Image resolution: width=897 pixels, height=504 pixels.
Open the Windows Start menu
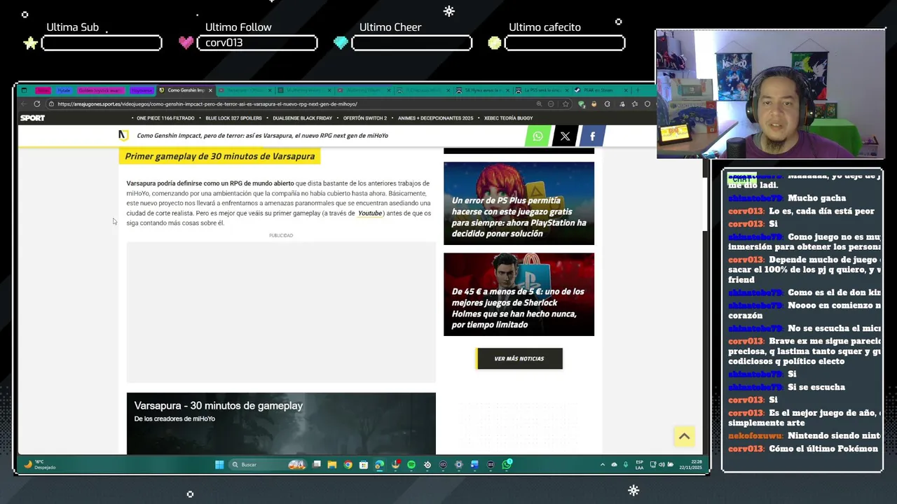click(x=219, y=464)
